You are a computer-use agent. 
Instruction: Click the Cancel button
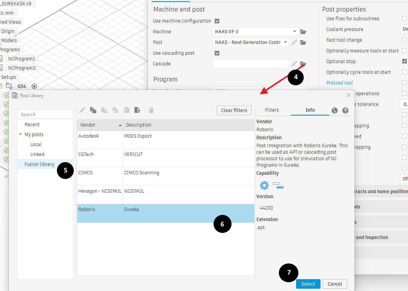tap(335, 284)
